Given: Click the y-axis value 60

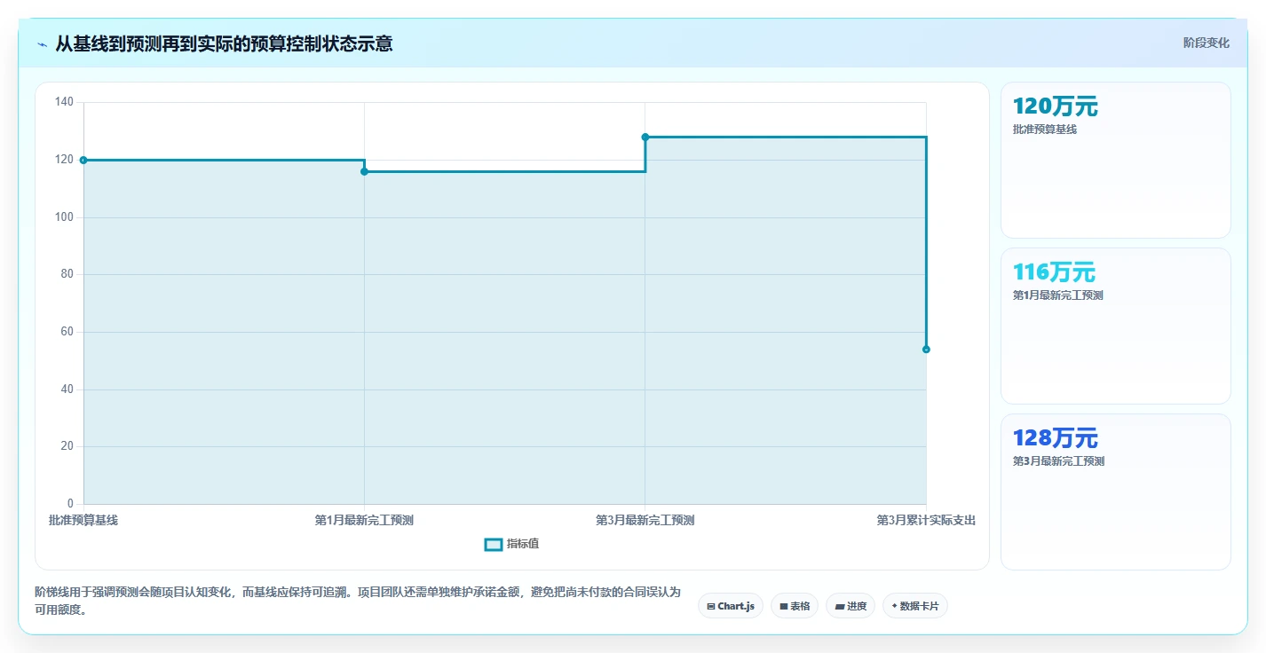Looking at the screenshot, I should click(x=67, y=332).
